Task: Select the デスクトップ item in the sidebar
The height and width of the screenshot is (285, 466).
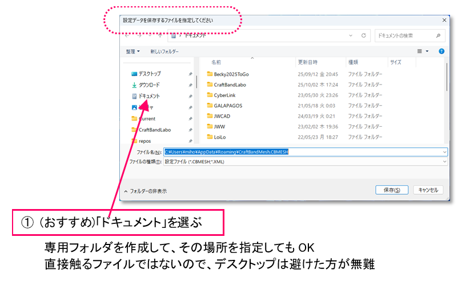Action: pos(150,74)
